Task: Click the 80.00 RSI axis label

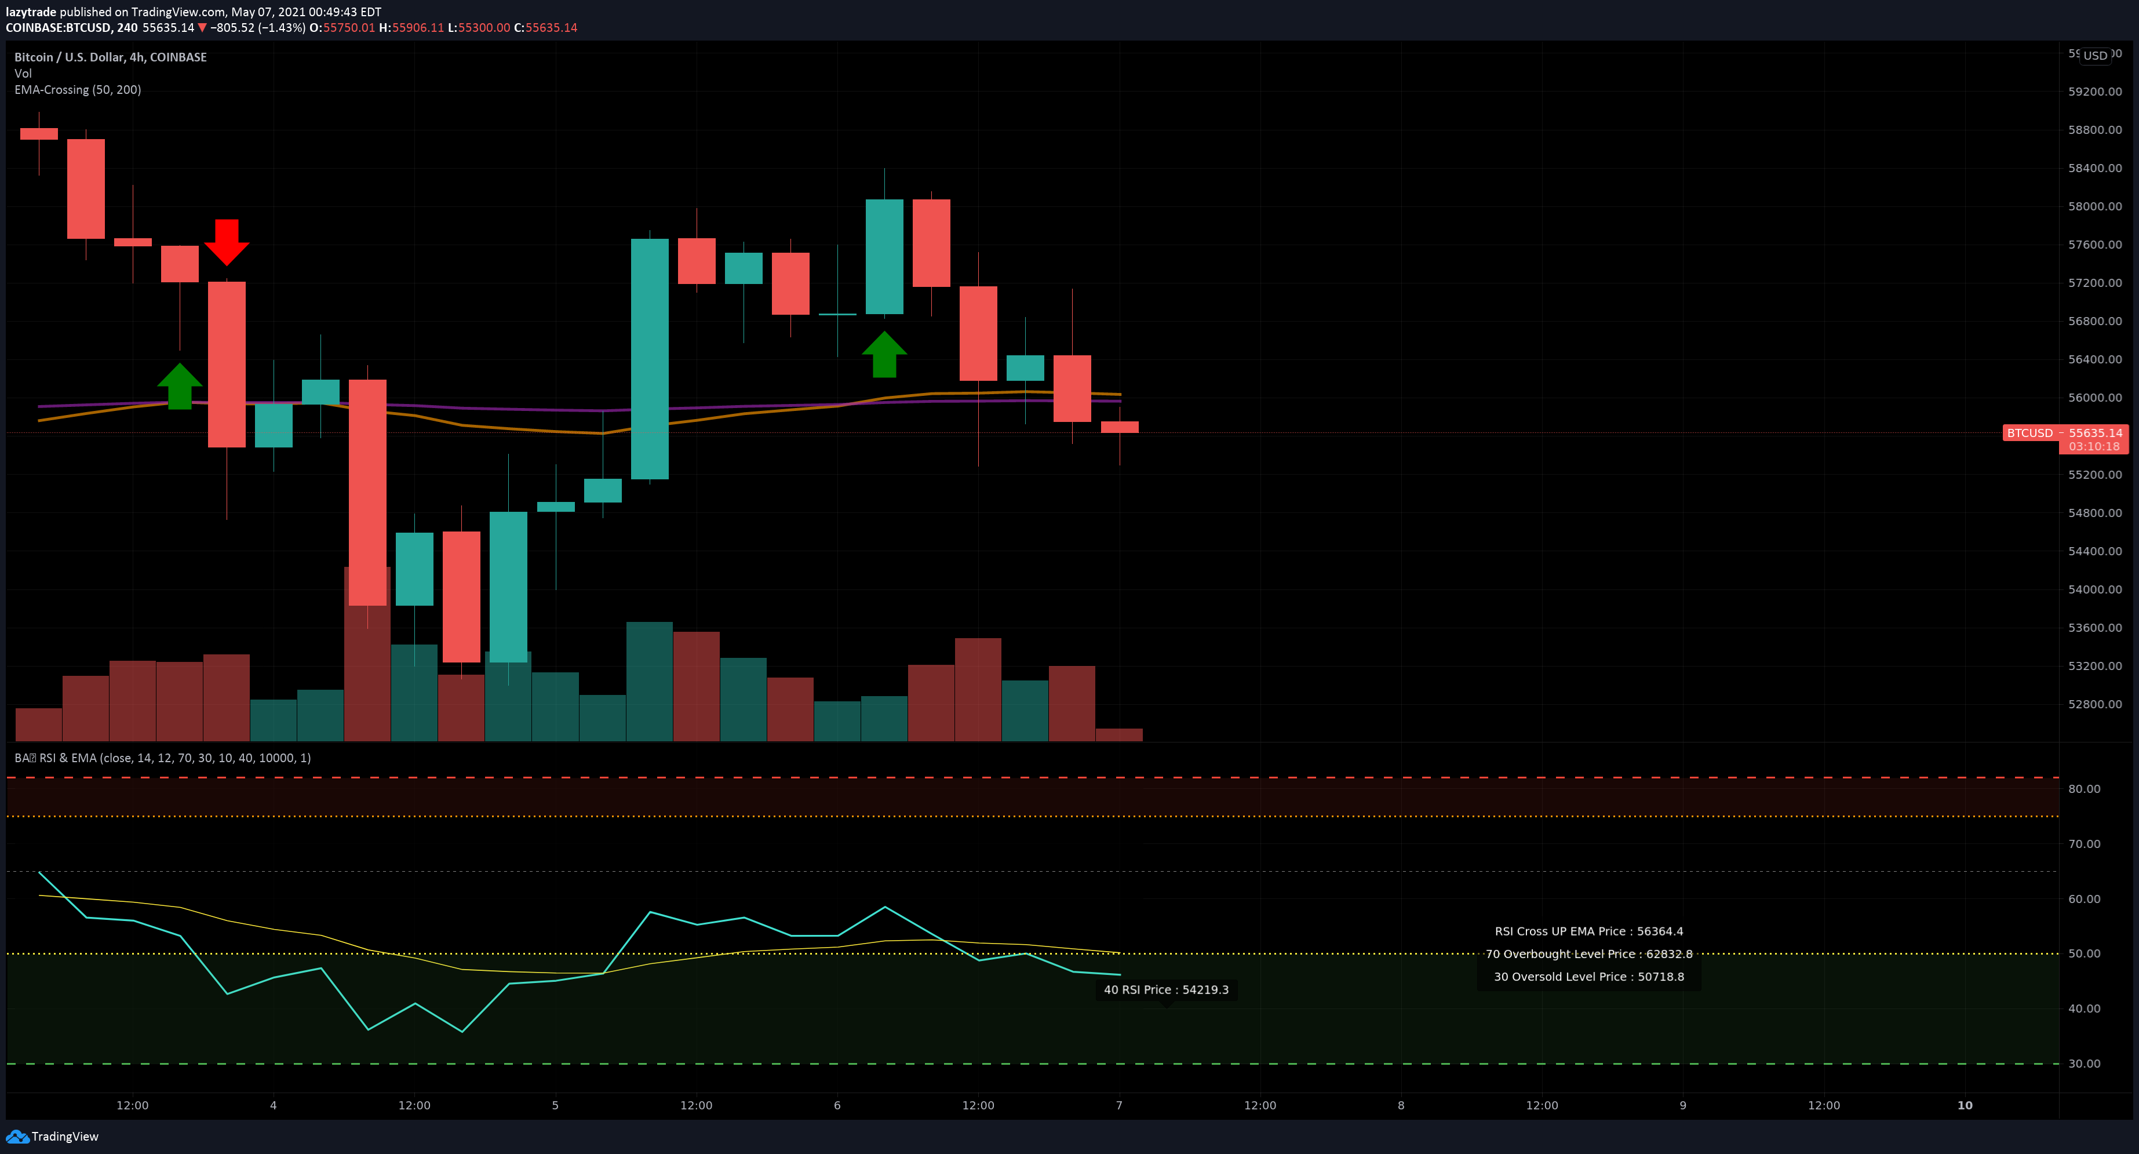Action: click(2084, 789)
